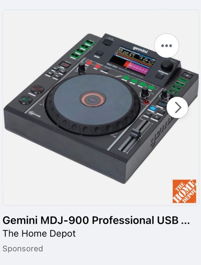Image resolution: width=201 pixels, height=265 pixels.
Task: Click the gemini logo above the display
Action: (140, 50)
